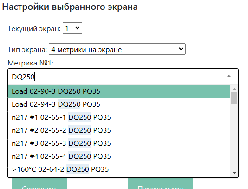Click the scrollbar down arrow in list
248x189 pixels.
click(x=234, y=173)
